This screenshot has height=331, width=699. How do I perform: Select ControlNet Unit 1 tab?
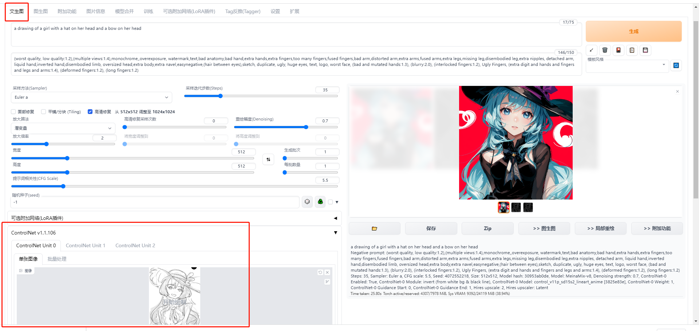[x=86, y=245]
